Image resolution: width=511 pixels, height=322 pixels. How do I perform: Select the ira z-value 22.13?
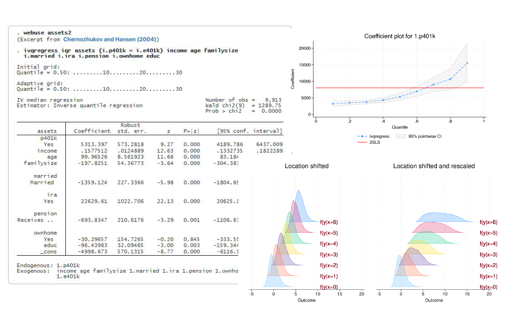(x=165, y=201)
